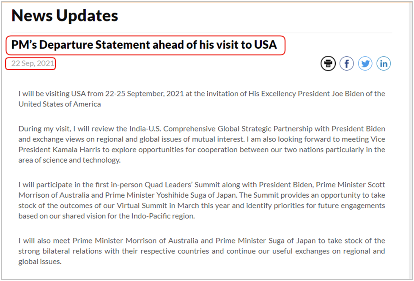Click paragraph starting "I will be visiting USA"
Image resolution: width=414 pixels, height=281 pixels.
click(202, 99)
